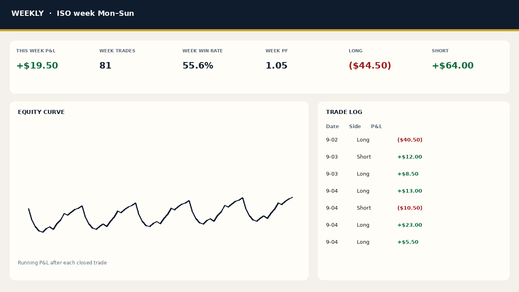The height and width of the screenshot is (292, 519).
Task: Click the EQUITY CURVE panel title
Action: (x=41, y=112)
